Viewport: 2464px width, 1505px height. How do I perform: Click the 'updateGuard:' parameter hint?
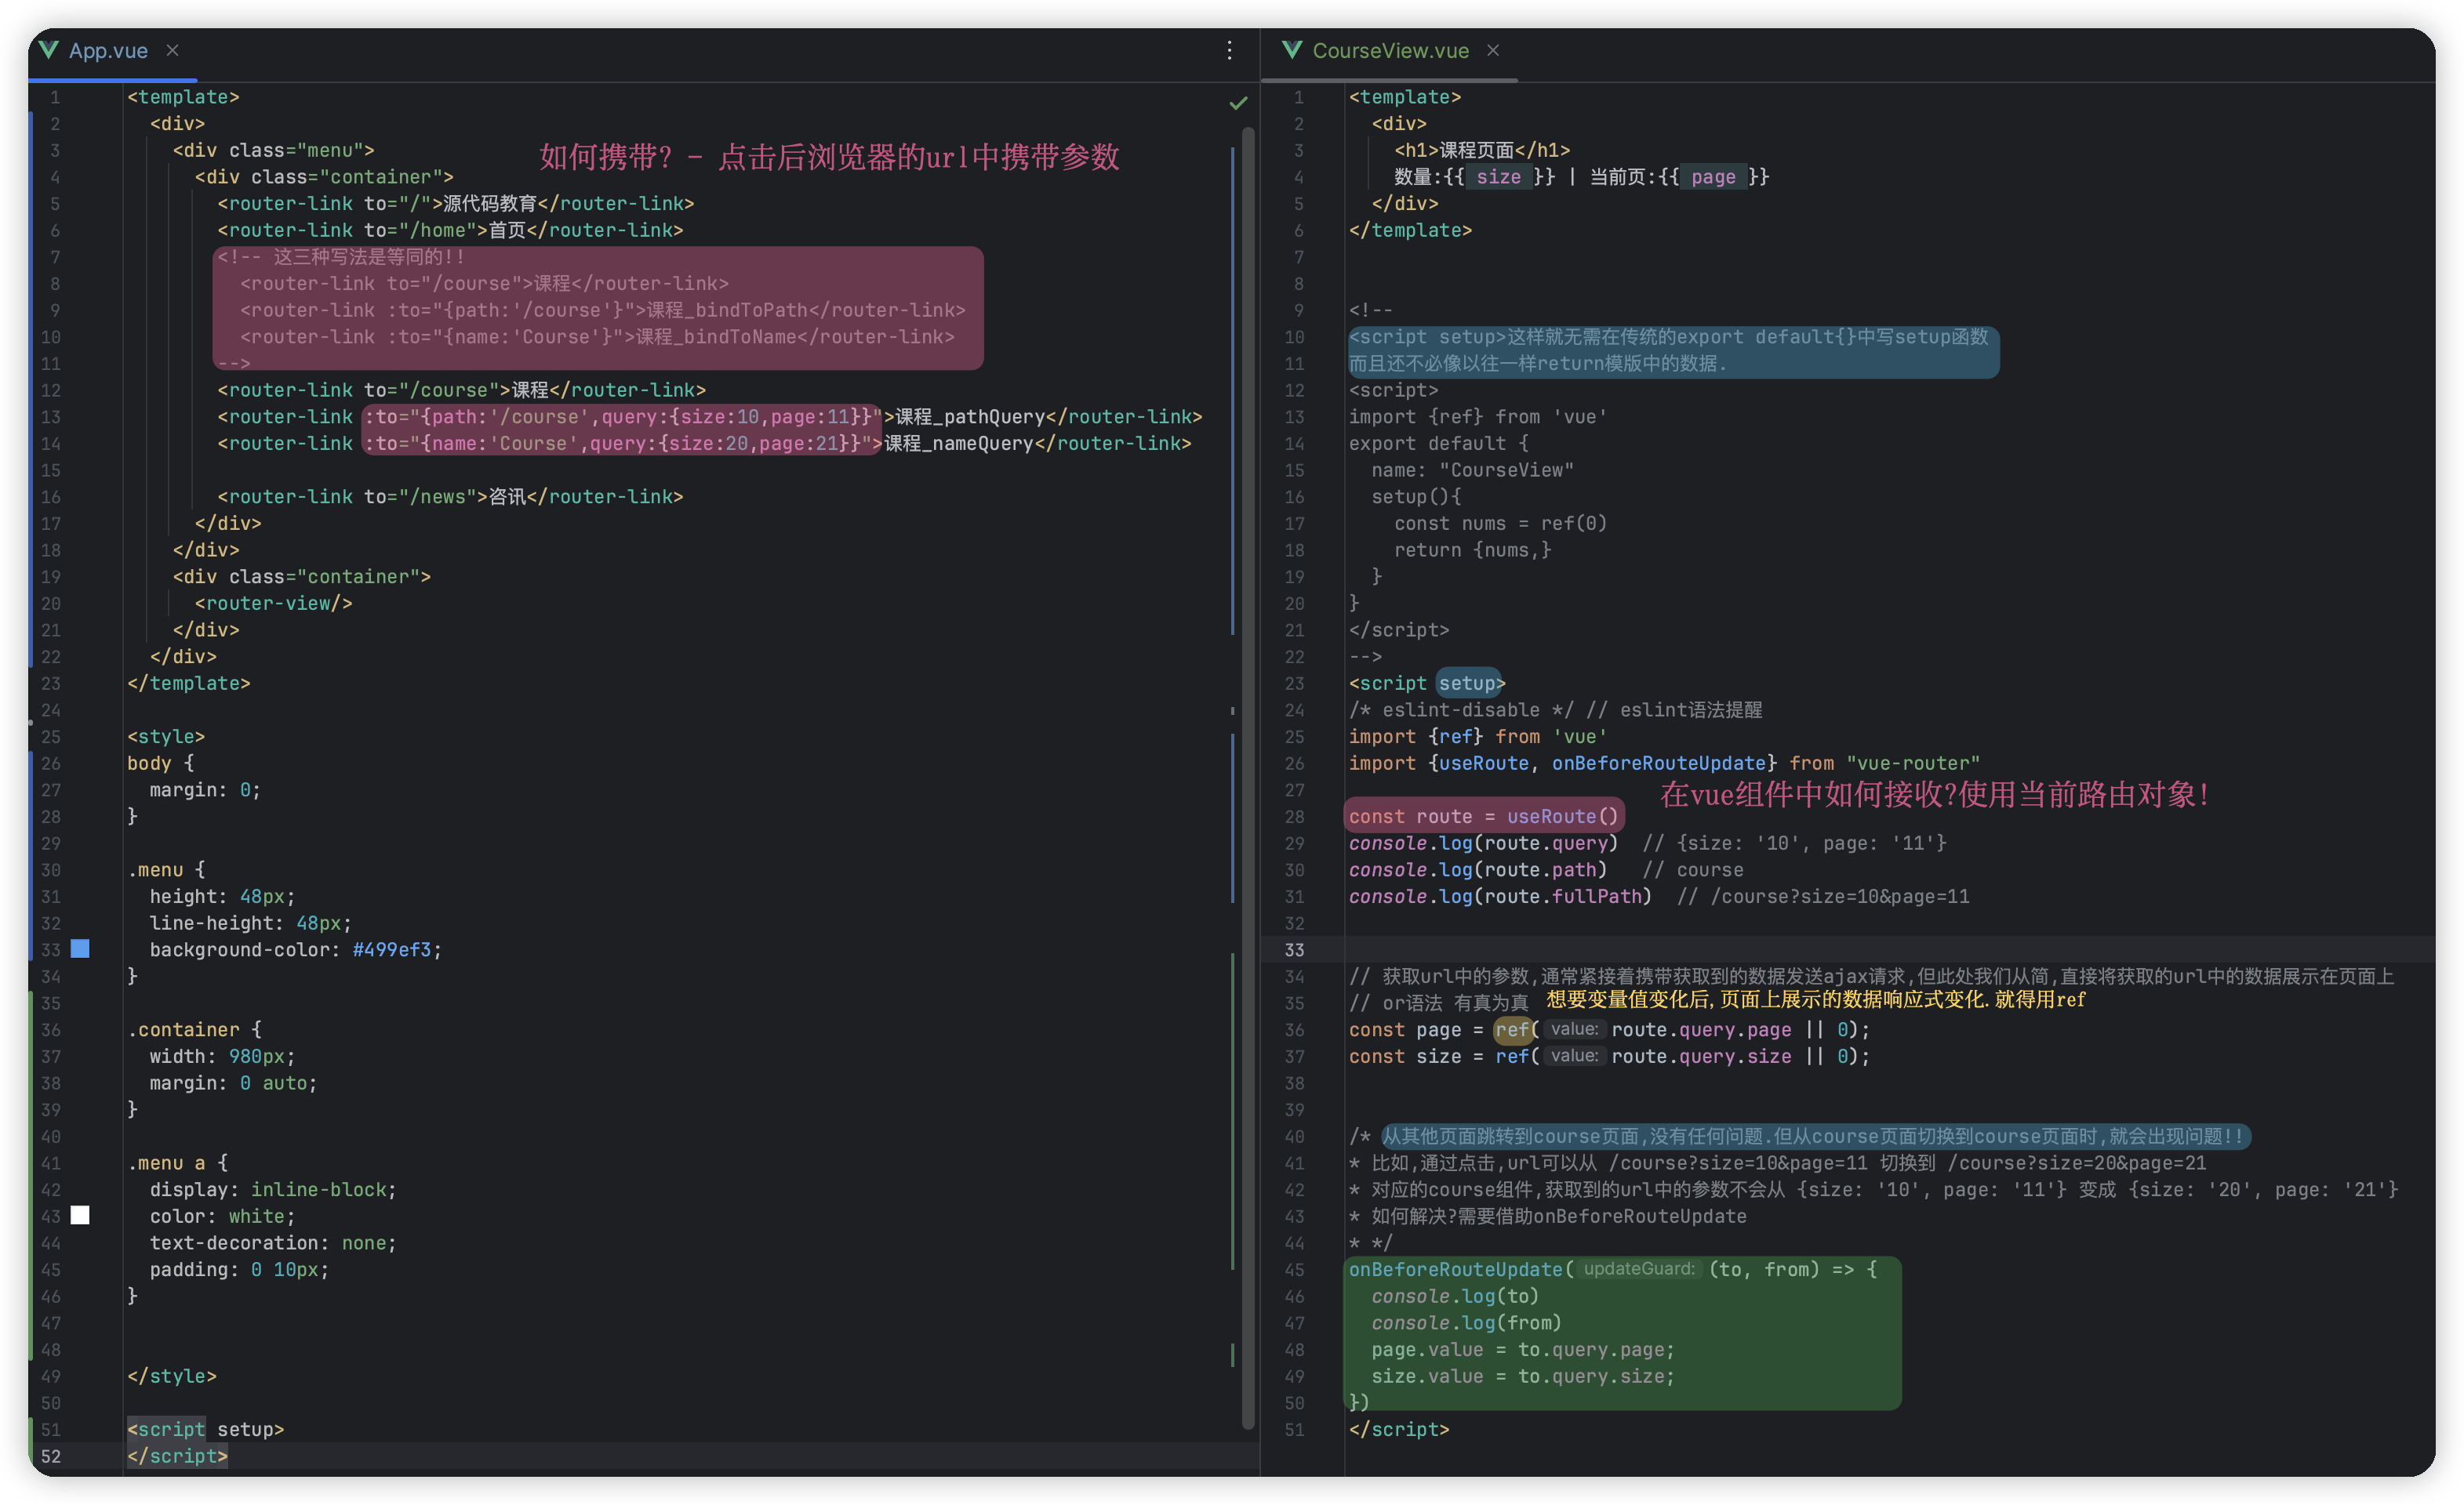tap(1639, 1269)
